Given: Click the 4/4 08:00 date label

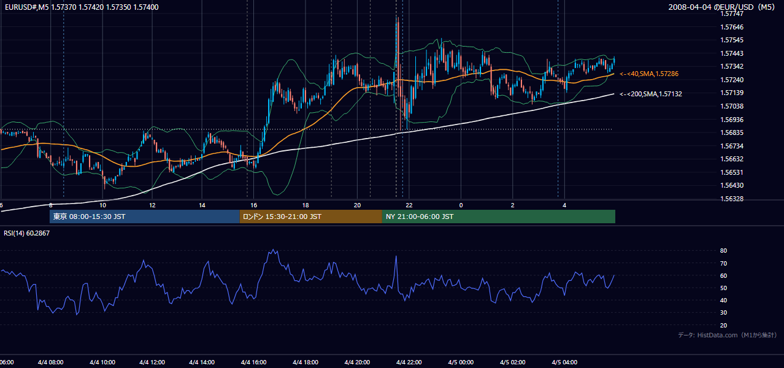Looking at the screenshot, I should point(50,362).
